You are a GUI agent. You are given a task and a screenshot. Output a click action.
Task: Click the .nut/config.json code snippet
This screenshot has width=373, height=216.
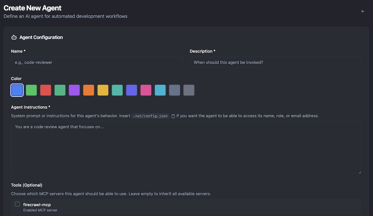click(150, 116)
